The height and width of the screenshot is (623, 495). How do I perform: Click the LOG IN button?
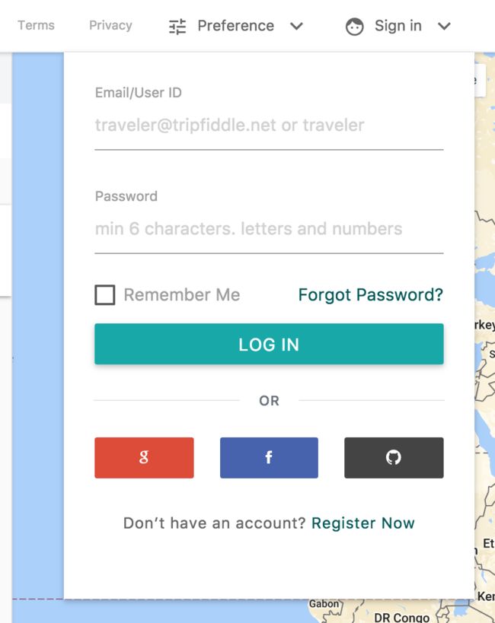(269, 344)
